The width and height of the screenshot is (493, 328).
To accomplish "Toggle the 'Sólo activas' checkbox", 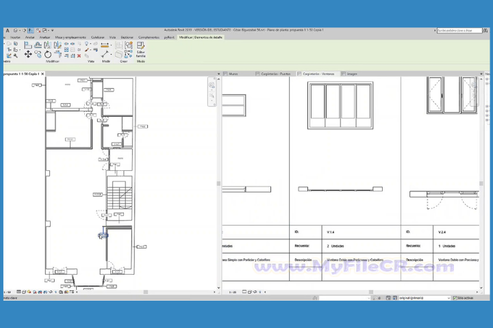I will click(x=455, y=298).
